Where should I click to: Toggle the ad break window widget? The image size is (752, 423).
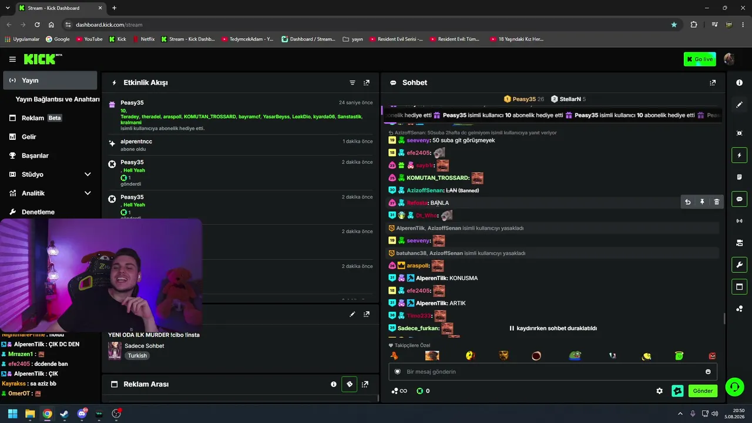tap(739, 287)
